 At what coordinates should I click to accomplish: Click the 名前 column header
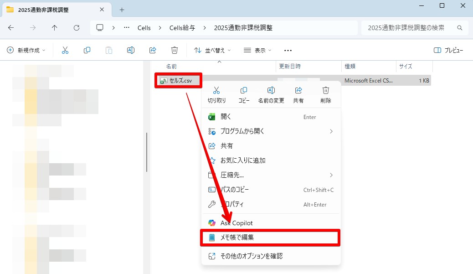(x=171, y=66)
